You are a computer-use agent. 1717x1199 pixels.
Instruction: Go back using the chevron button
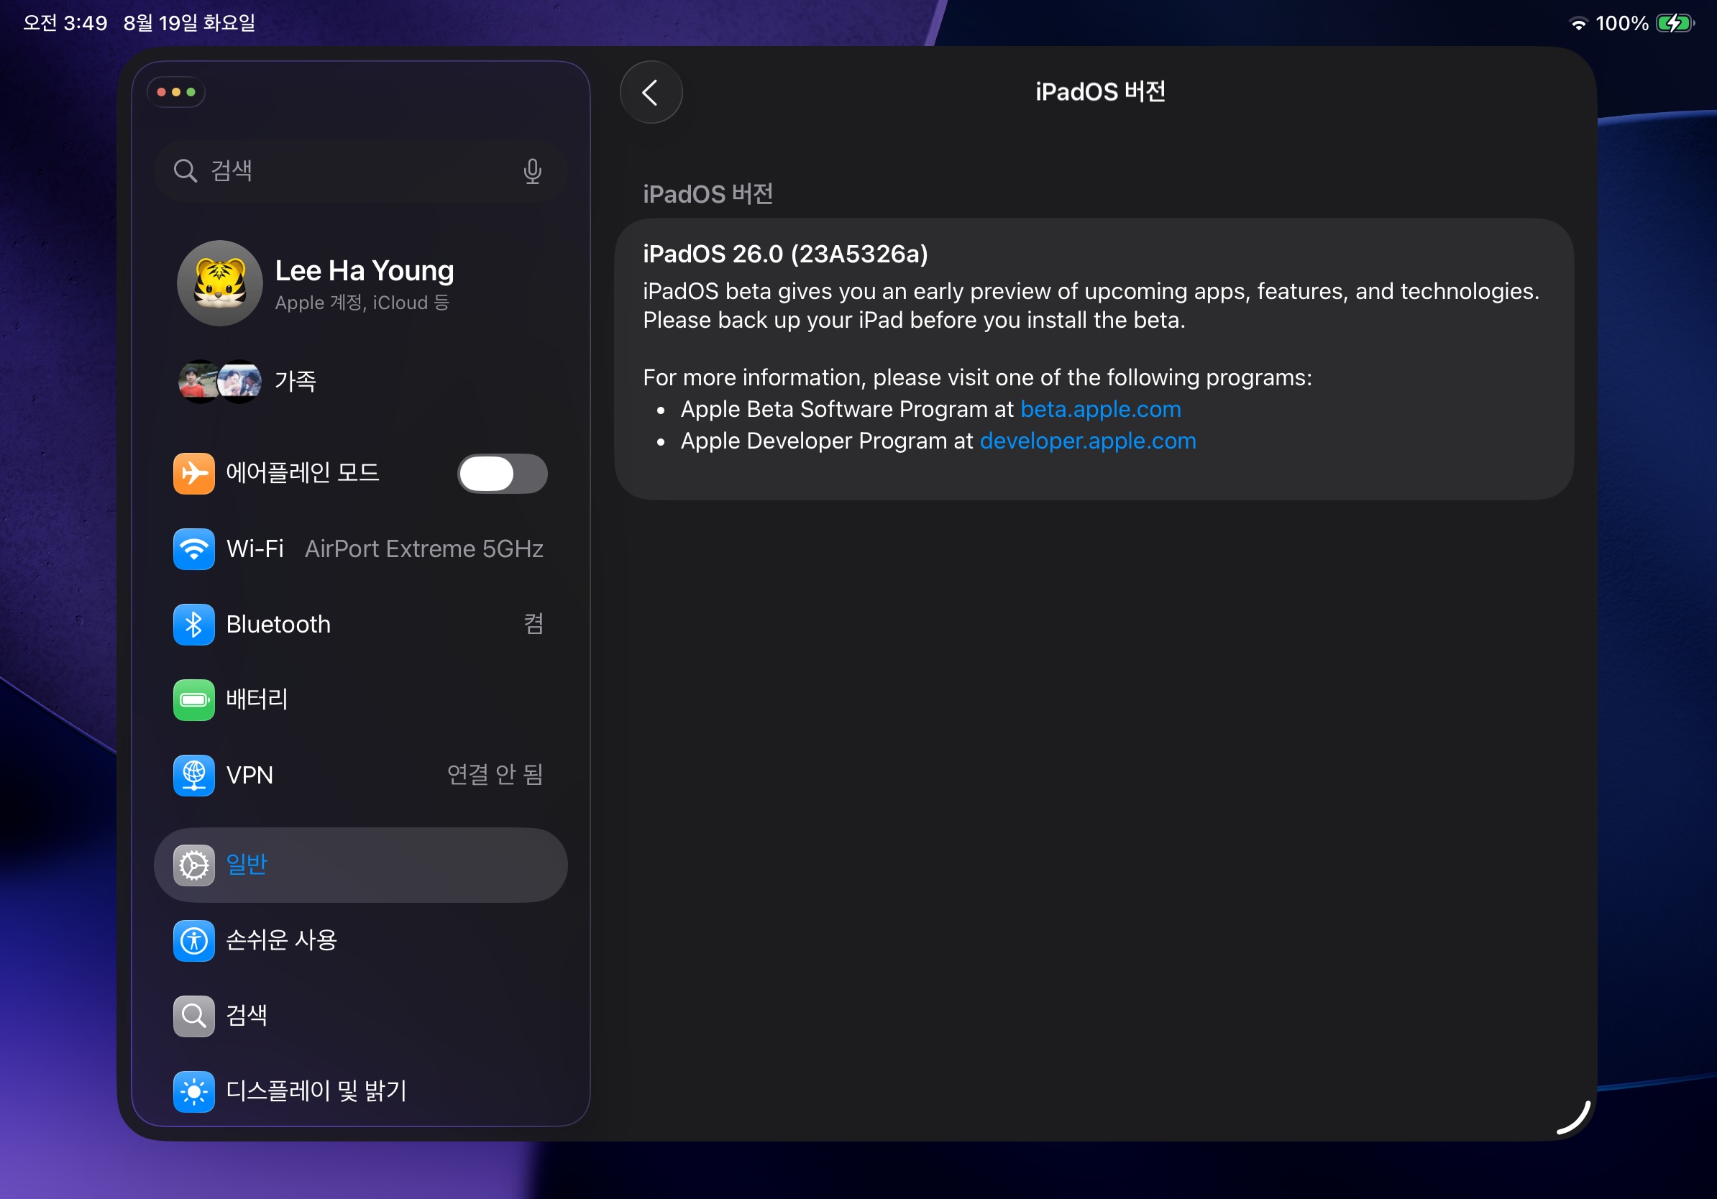[651, 92]
